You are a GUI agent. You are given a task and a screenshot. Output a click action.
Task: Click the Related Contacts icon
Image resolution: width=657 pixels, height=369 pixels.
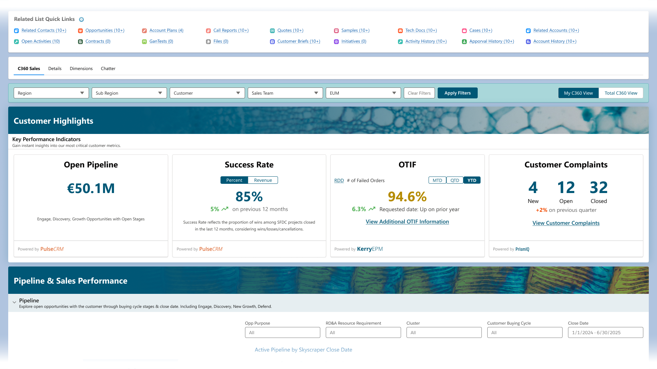tap(16, 31)
